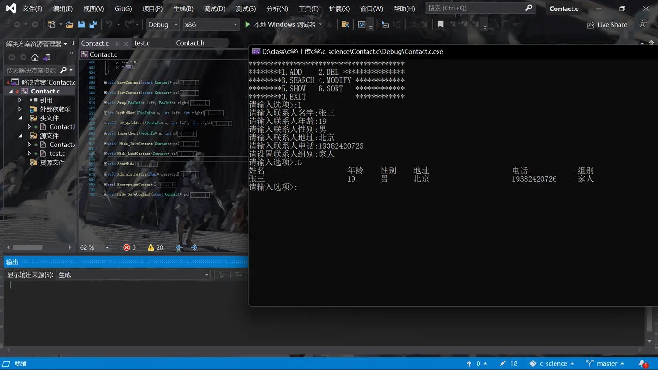Click the master branch indicator in status bar
The height and width of the screenshot is (370, 658).
(x=605, y=363)
